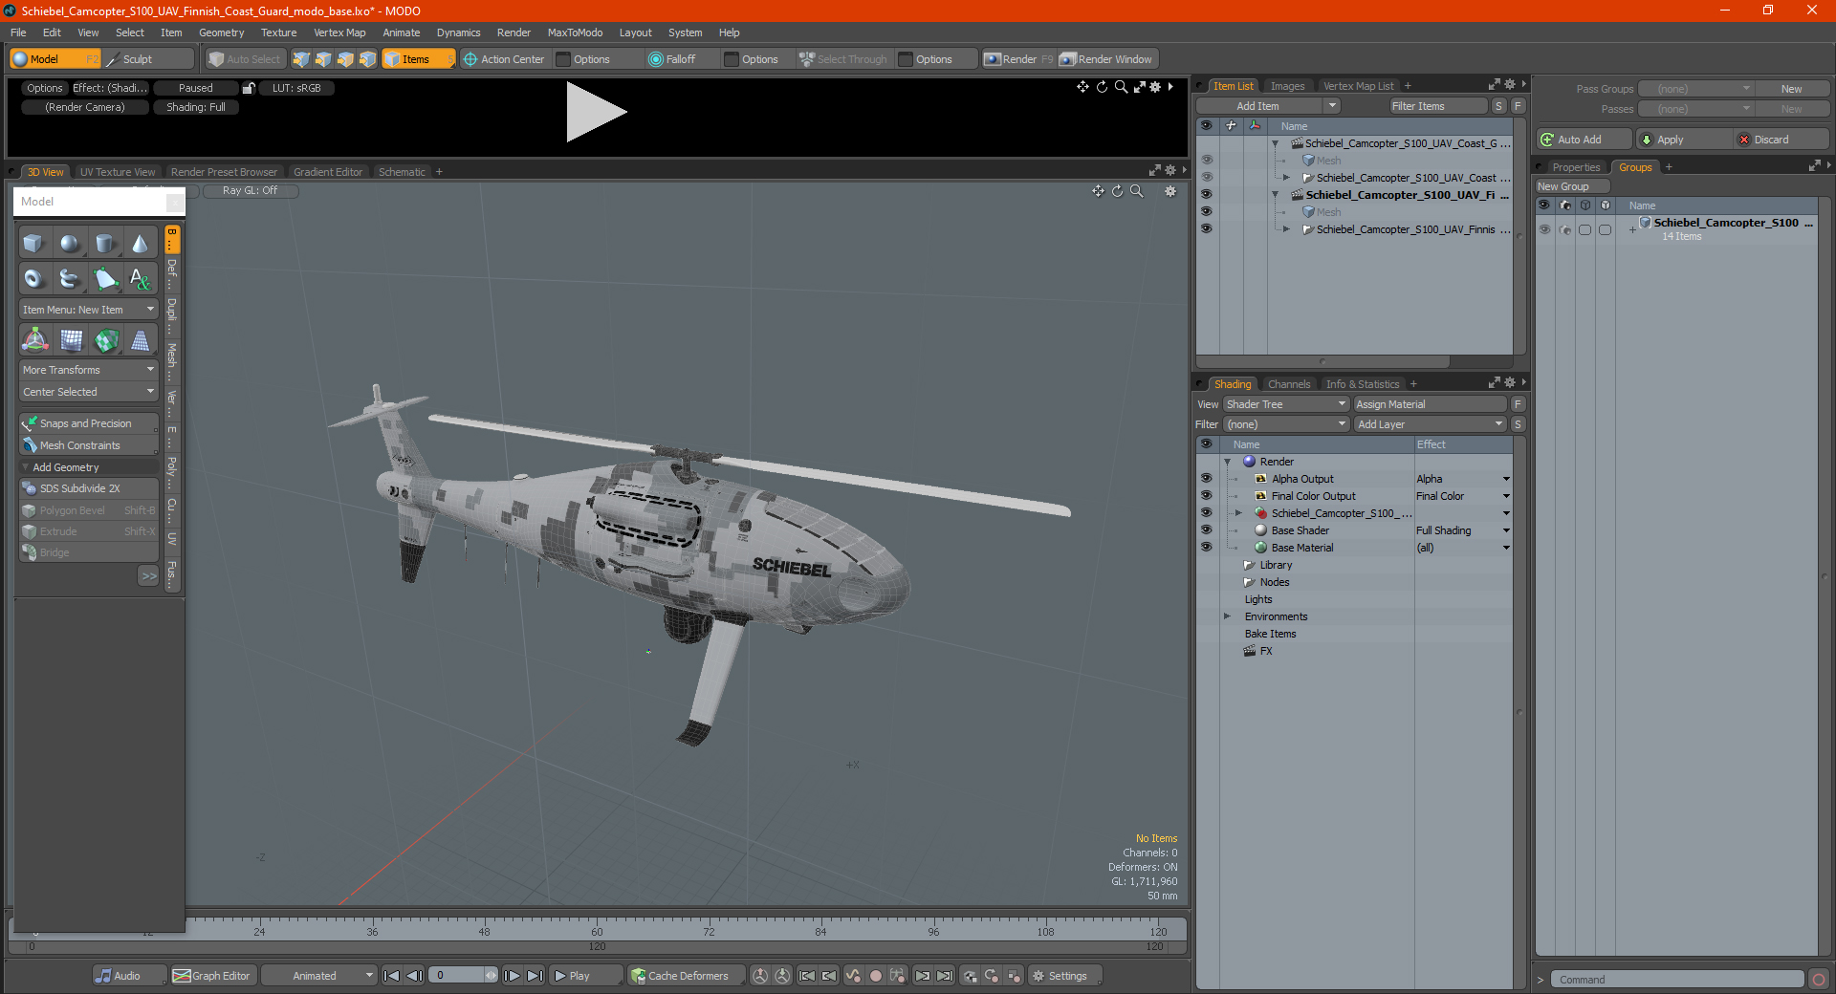The width and height of the screenshot is (1836, 994).
Task: Switch to UV Texture View tab
Action: coord(118,172)
